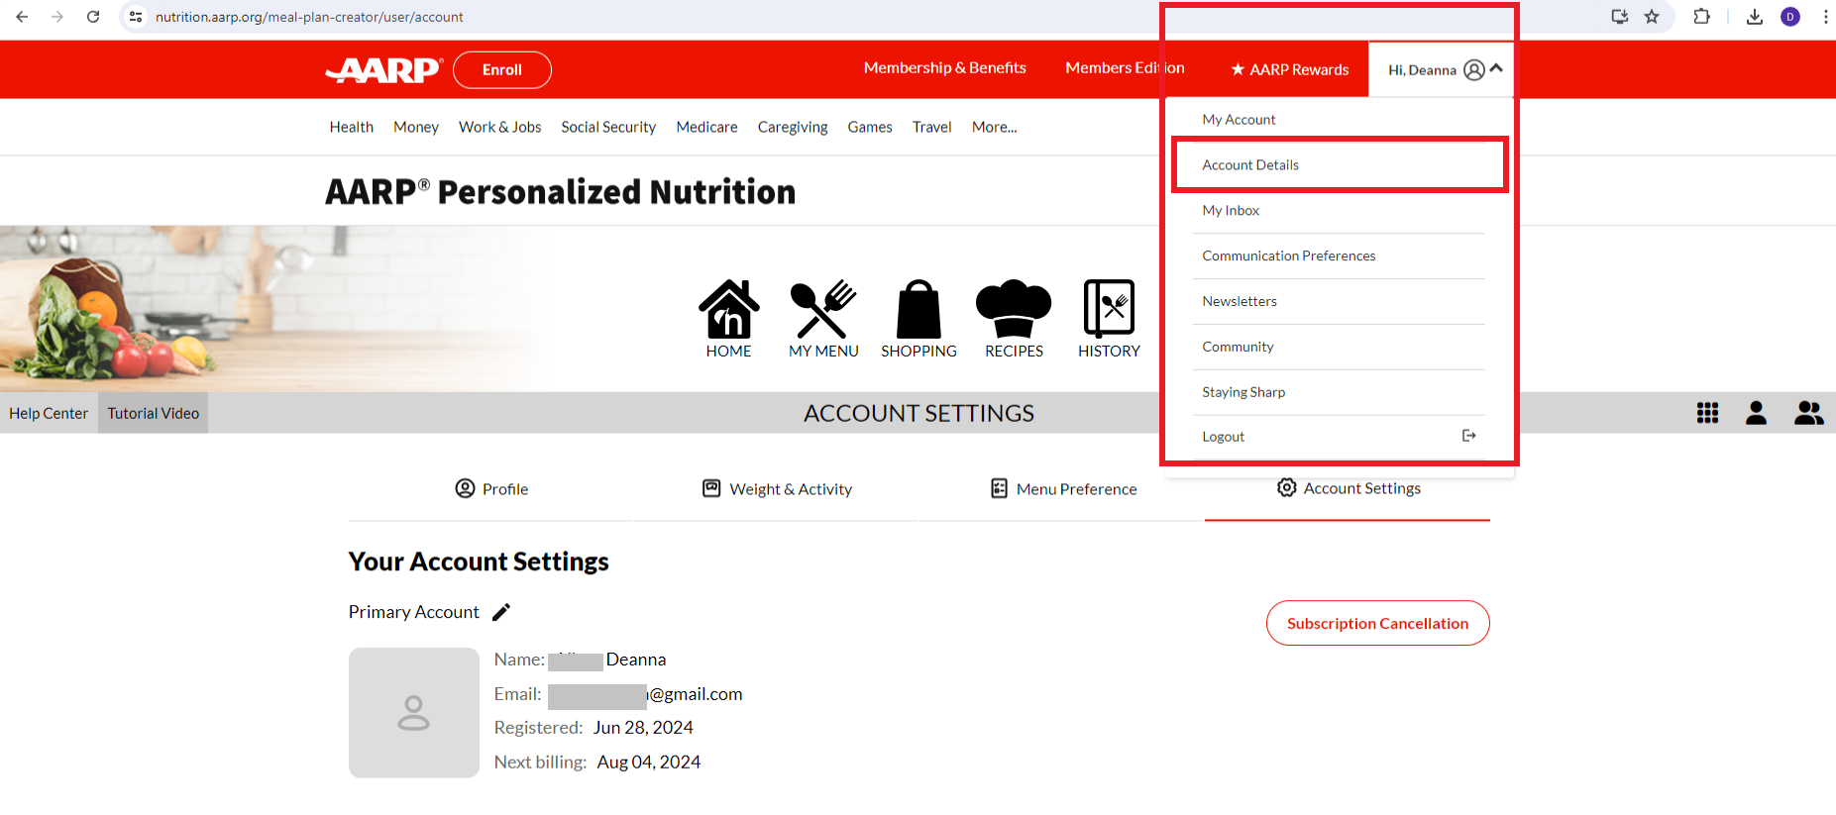
Task: Choose Newsletters from the dropdown
Action: 1339,301
